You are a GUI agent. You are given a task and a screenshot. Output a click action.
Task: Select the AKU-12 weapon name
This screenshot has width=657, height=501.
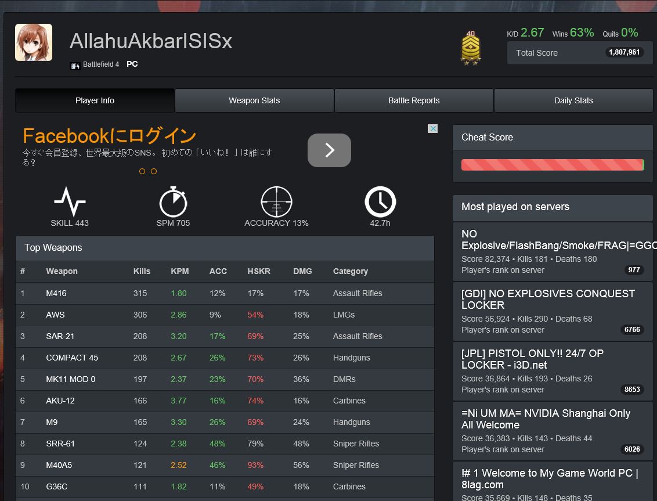point(60,401)
